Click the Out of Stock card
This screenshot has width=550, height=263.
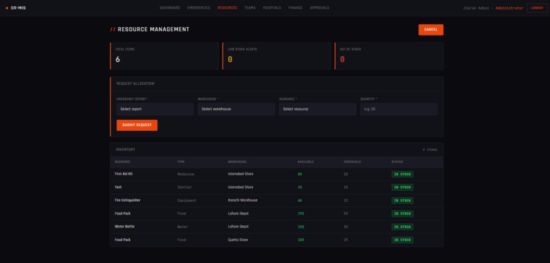click(389, 56)
